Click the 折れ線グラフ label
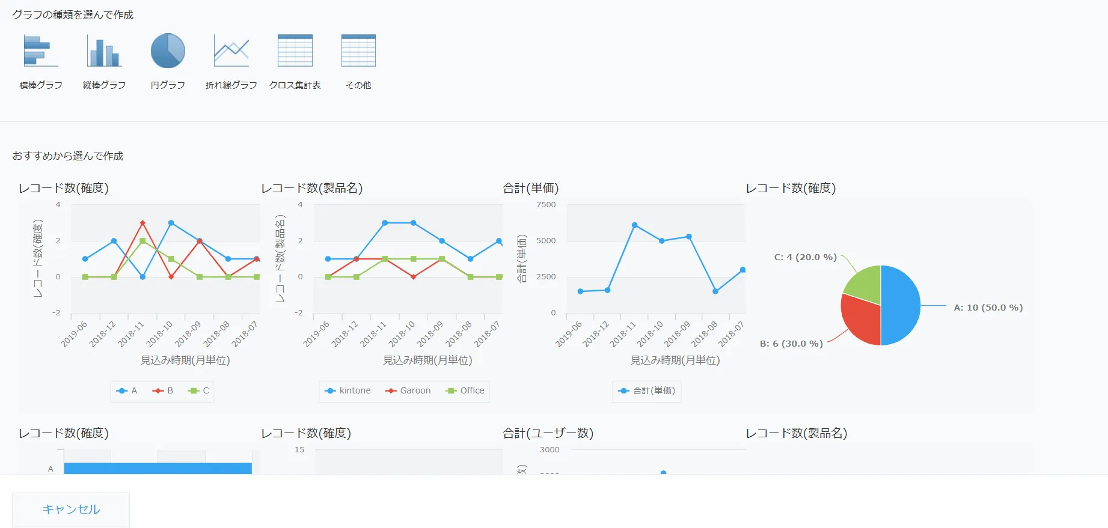Viewport: 1108px width, 528px height. (231, 85)
